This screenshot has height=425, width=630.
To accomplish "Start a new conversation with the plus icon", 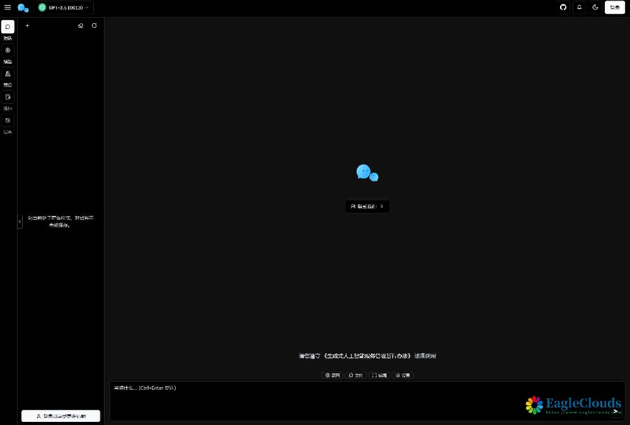I will pos(27,26).
